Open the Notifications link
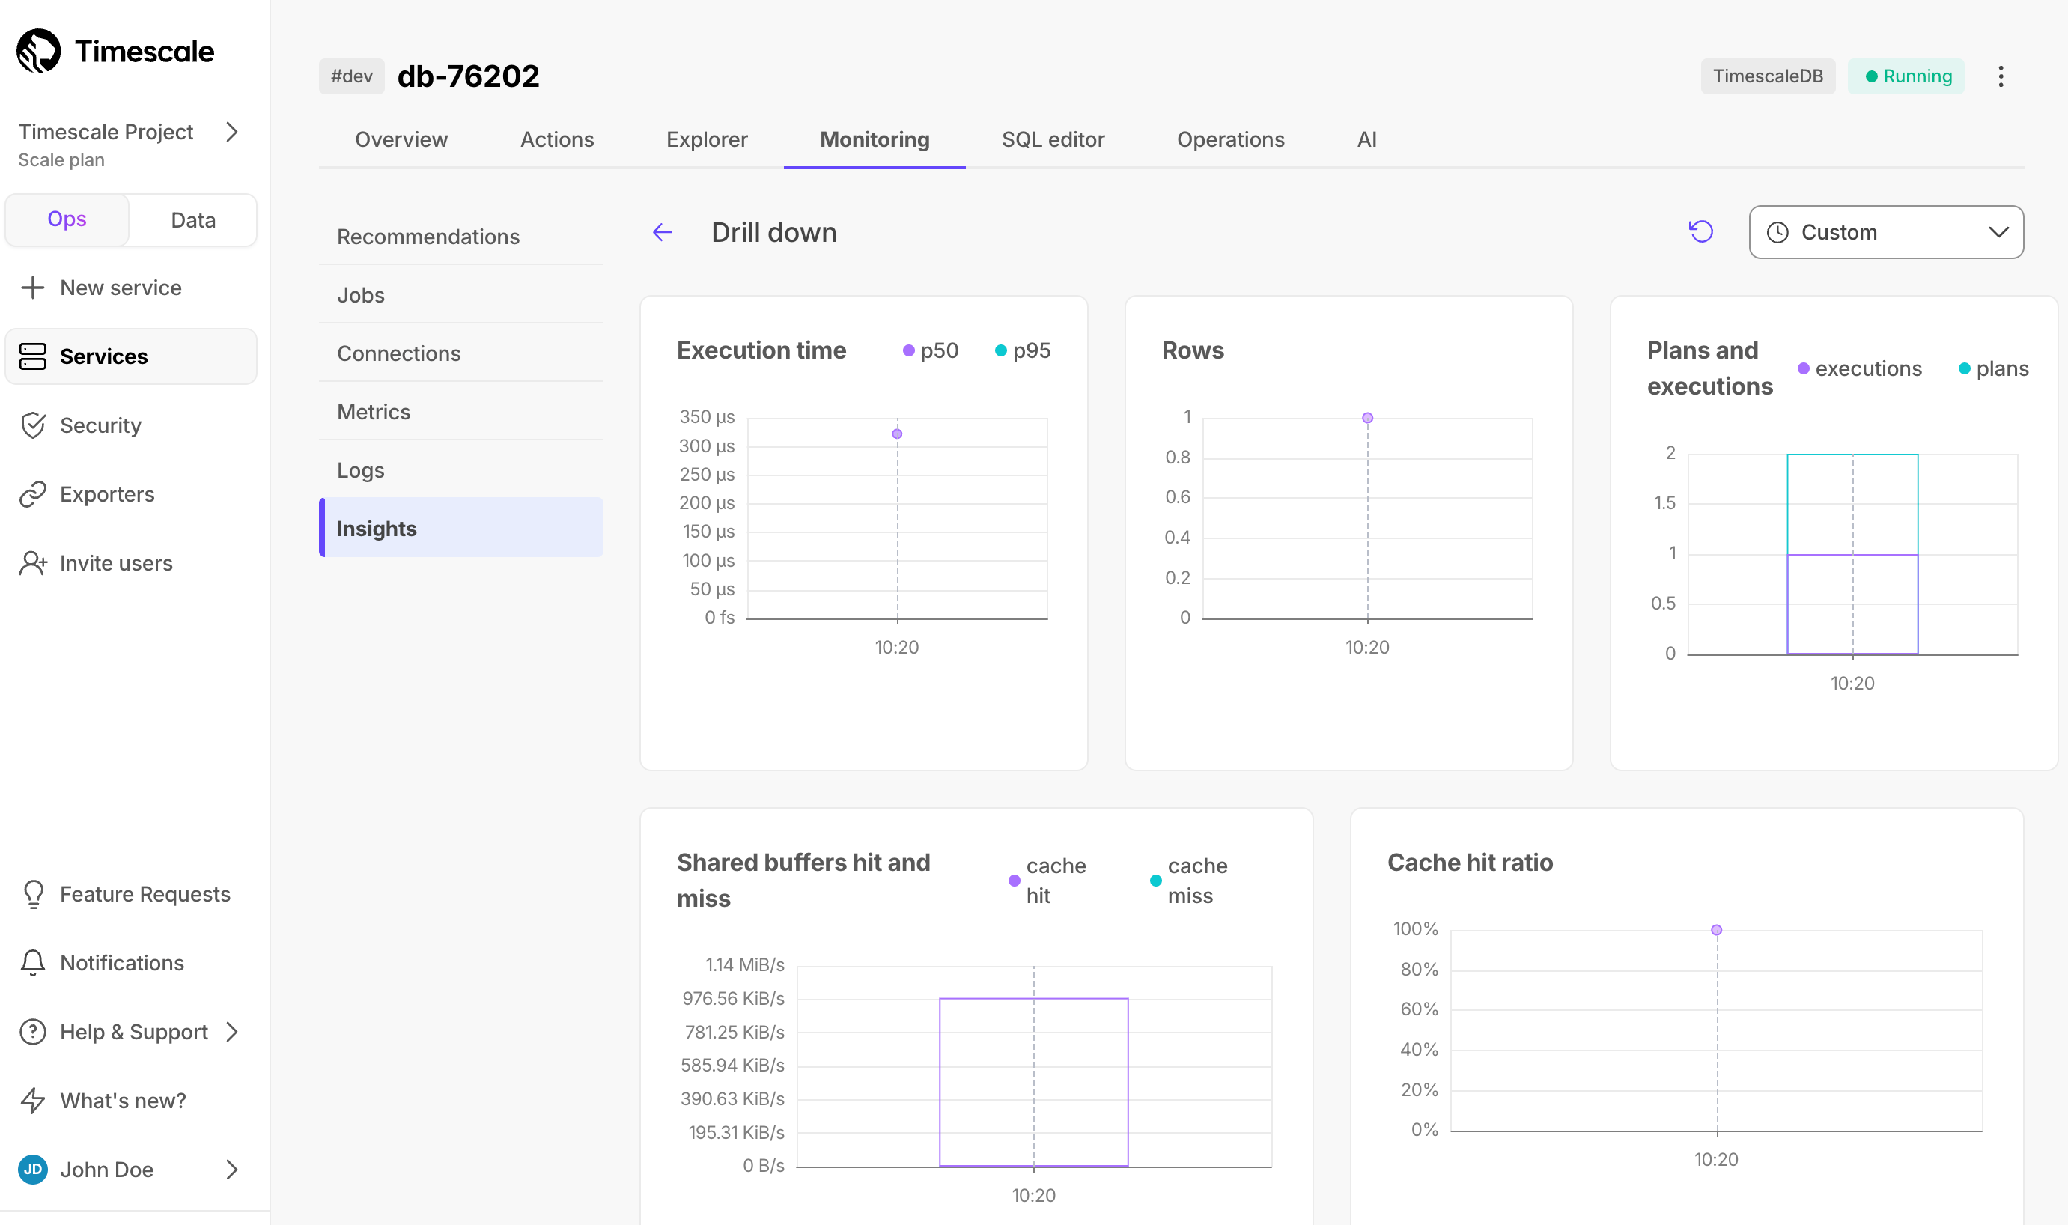Viewport: 2068px width, 1225px height. (x=122, y=962)
